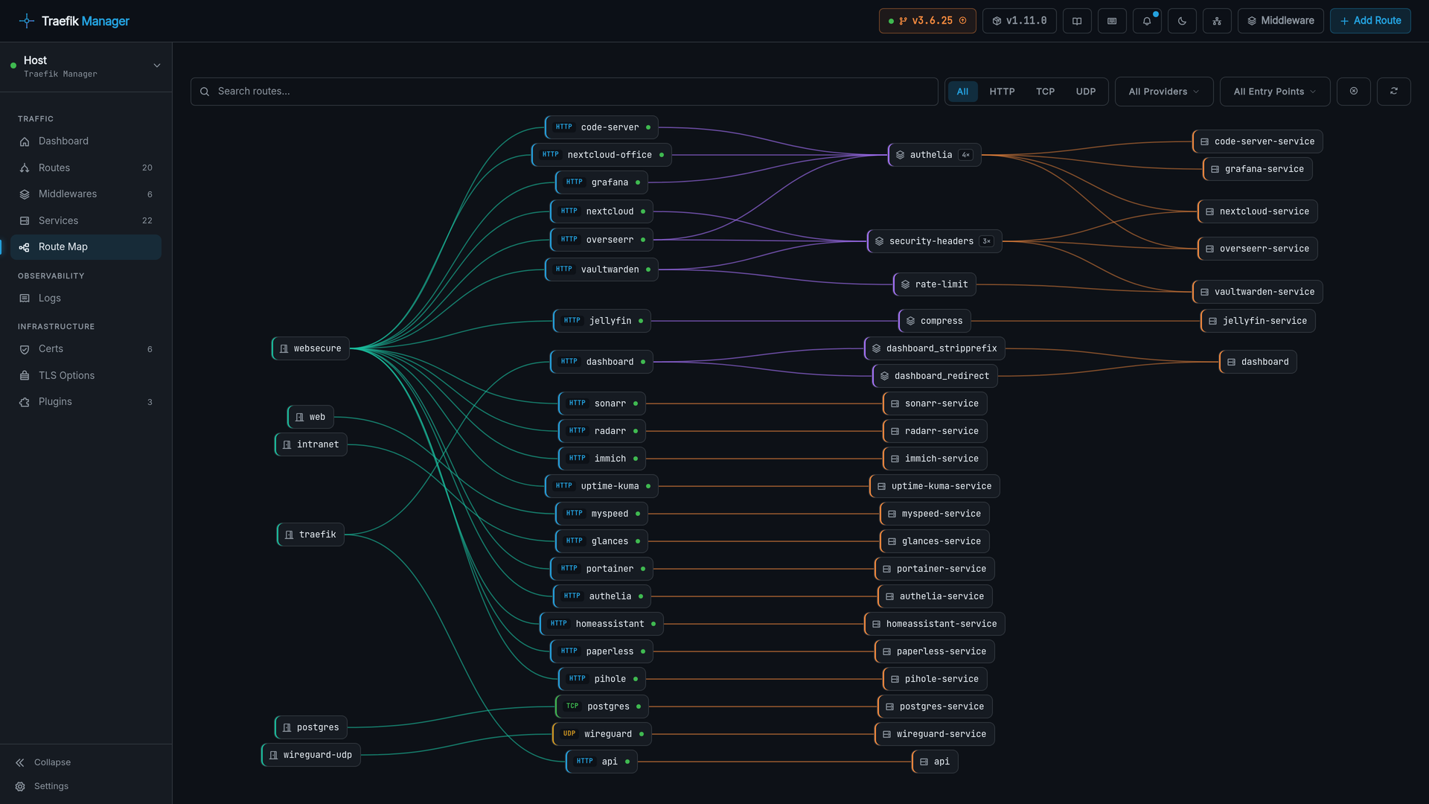Click the websecure entry point door icon

(284, 348)
